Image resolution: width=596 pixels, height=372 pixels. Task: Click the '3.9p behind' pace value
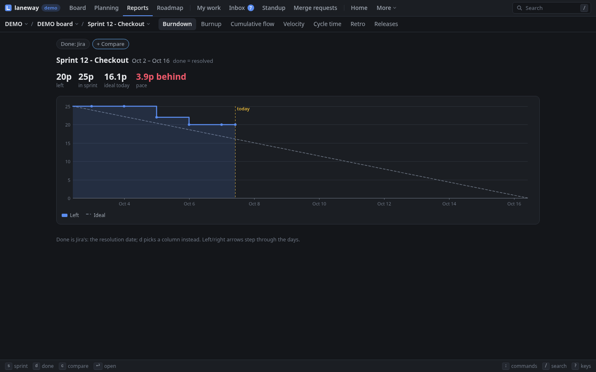click(x=161, y=77)
